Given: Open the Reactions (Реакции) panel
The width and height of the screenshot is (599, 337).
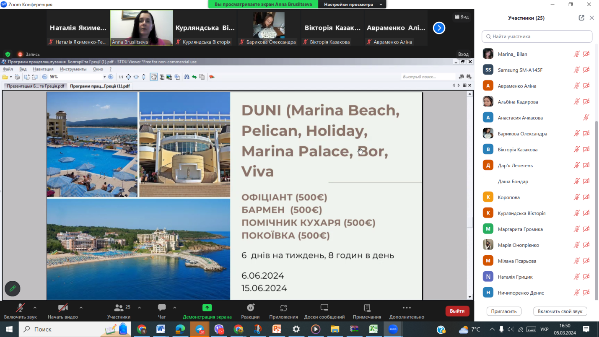Looking at the screenshot, I should pyautogui.click(x=250, y=308).
